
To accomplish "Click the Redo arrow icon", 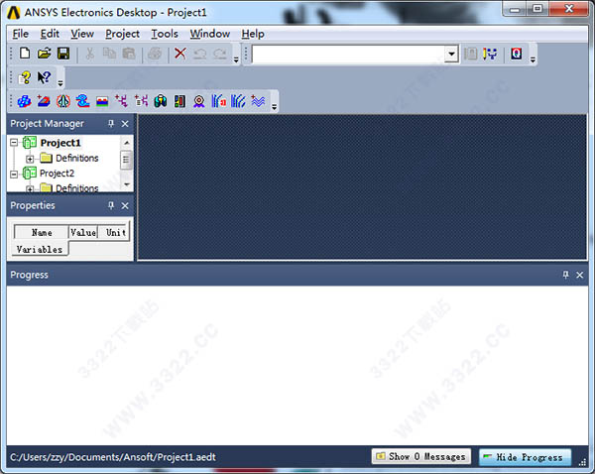I will tap(220, 54).
